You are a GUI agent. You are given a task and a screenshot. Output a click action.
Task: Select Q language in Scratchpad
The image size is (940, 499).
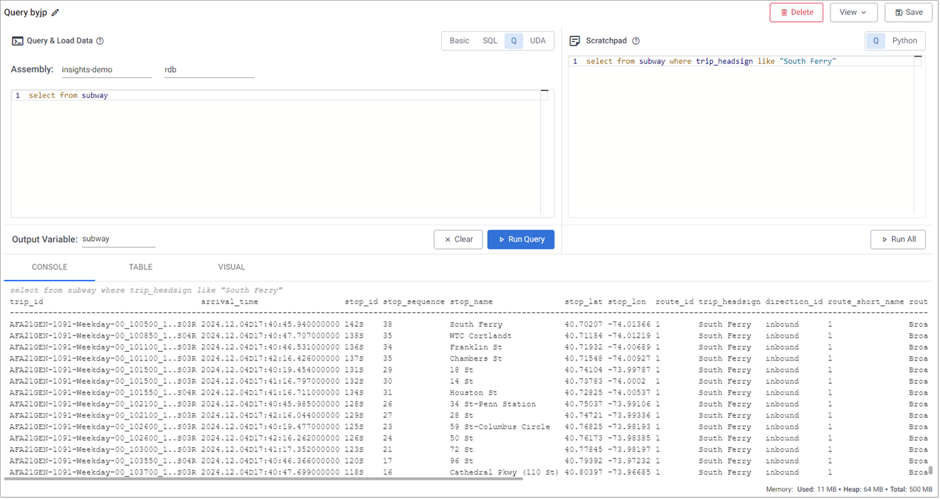click(876, 41)
